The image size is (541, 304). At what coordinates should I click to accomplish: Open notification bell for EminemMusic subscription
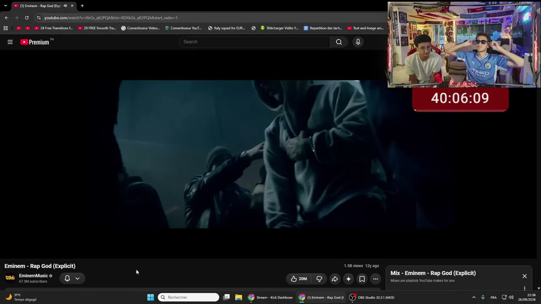67,278
